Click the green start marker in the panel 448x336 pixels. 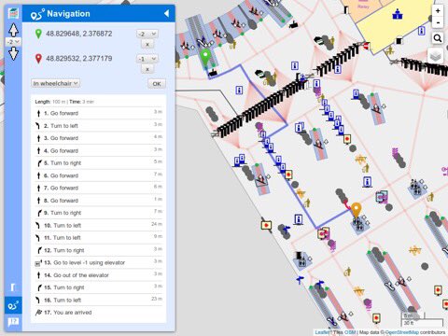[x=38, y=34]
